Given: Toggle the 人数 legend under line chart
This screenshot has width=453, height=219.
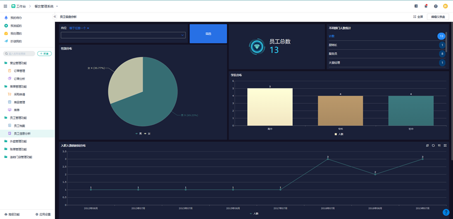Looking at the screenshot, I should click(x=254, y=213).
